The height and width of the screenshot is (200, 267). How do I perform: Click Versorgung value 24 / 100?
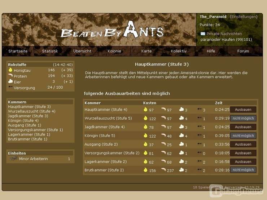coord(55,87)
